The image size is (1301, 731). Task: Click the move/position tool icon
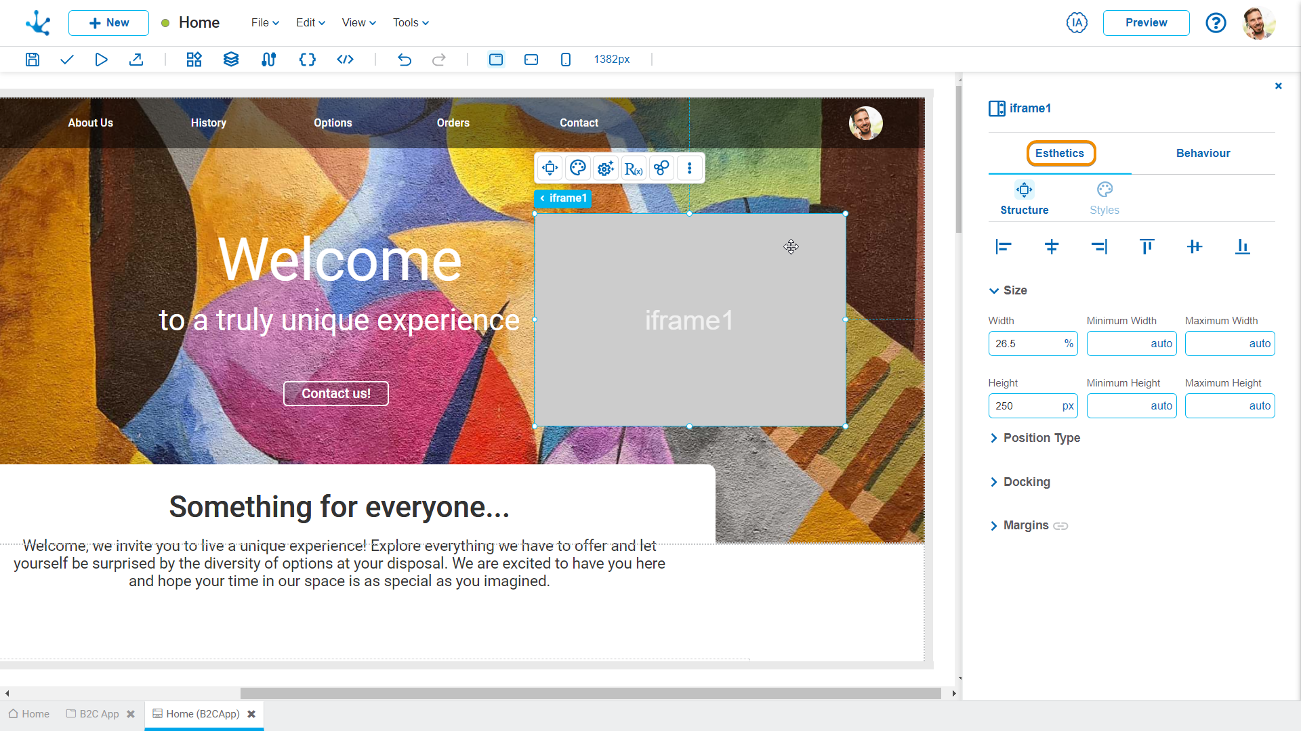[x=550, y=168]
